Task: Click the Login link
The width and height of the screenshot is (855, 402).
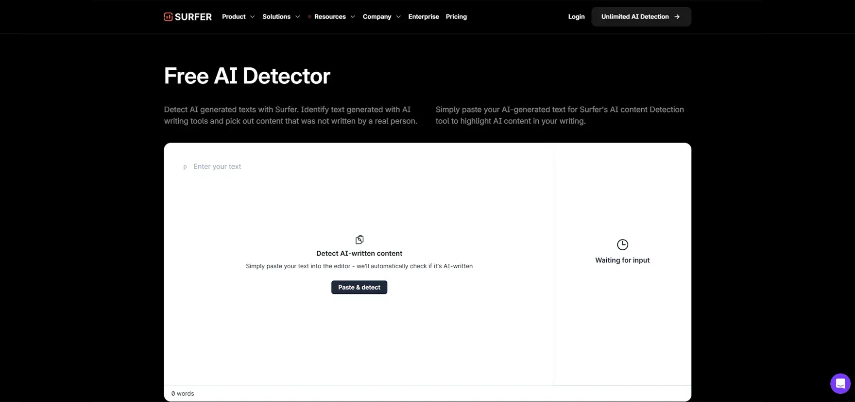Action: point(576,16)
